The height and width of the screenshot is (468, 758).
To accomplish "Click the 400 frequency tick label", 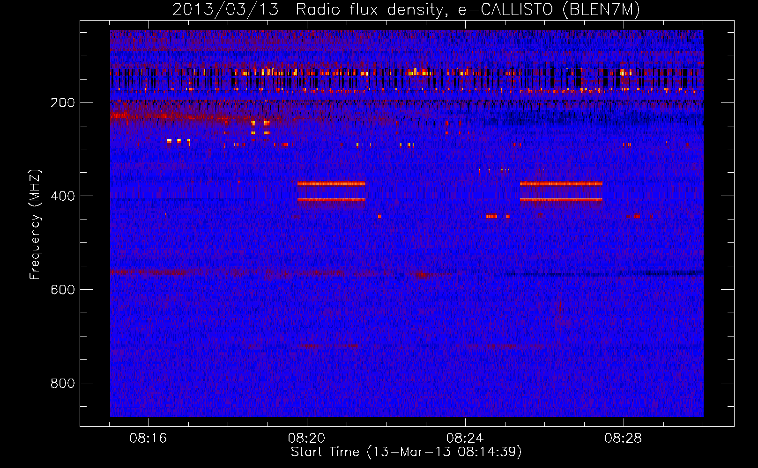I will click(x=63, y=196).
